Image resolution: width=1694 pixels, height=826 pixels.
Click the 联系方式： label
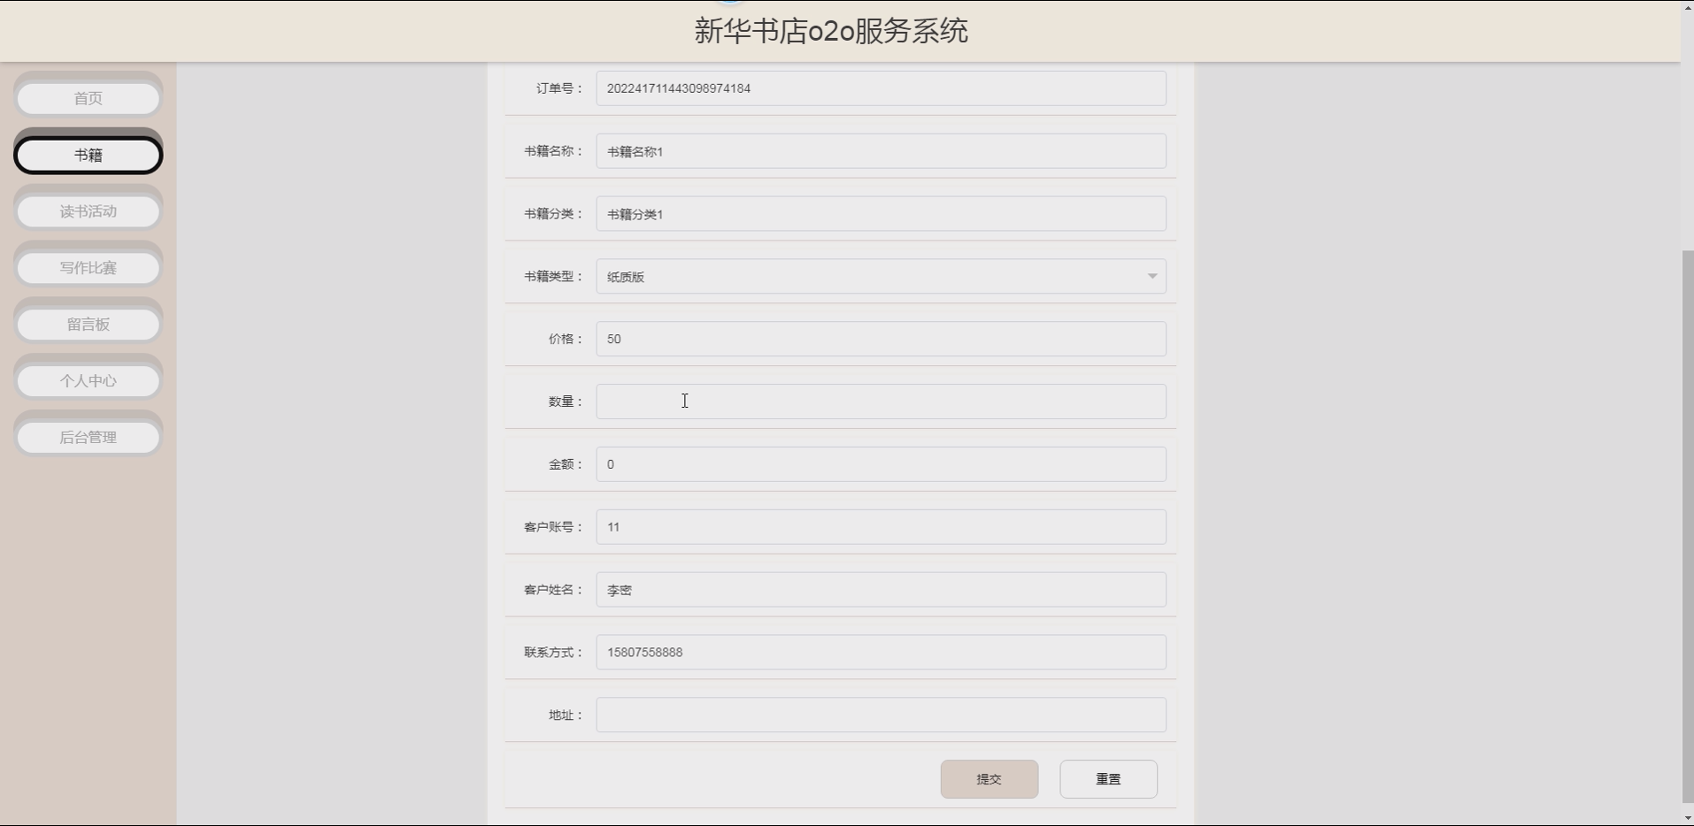[x=554, y=653]
